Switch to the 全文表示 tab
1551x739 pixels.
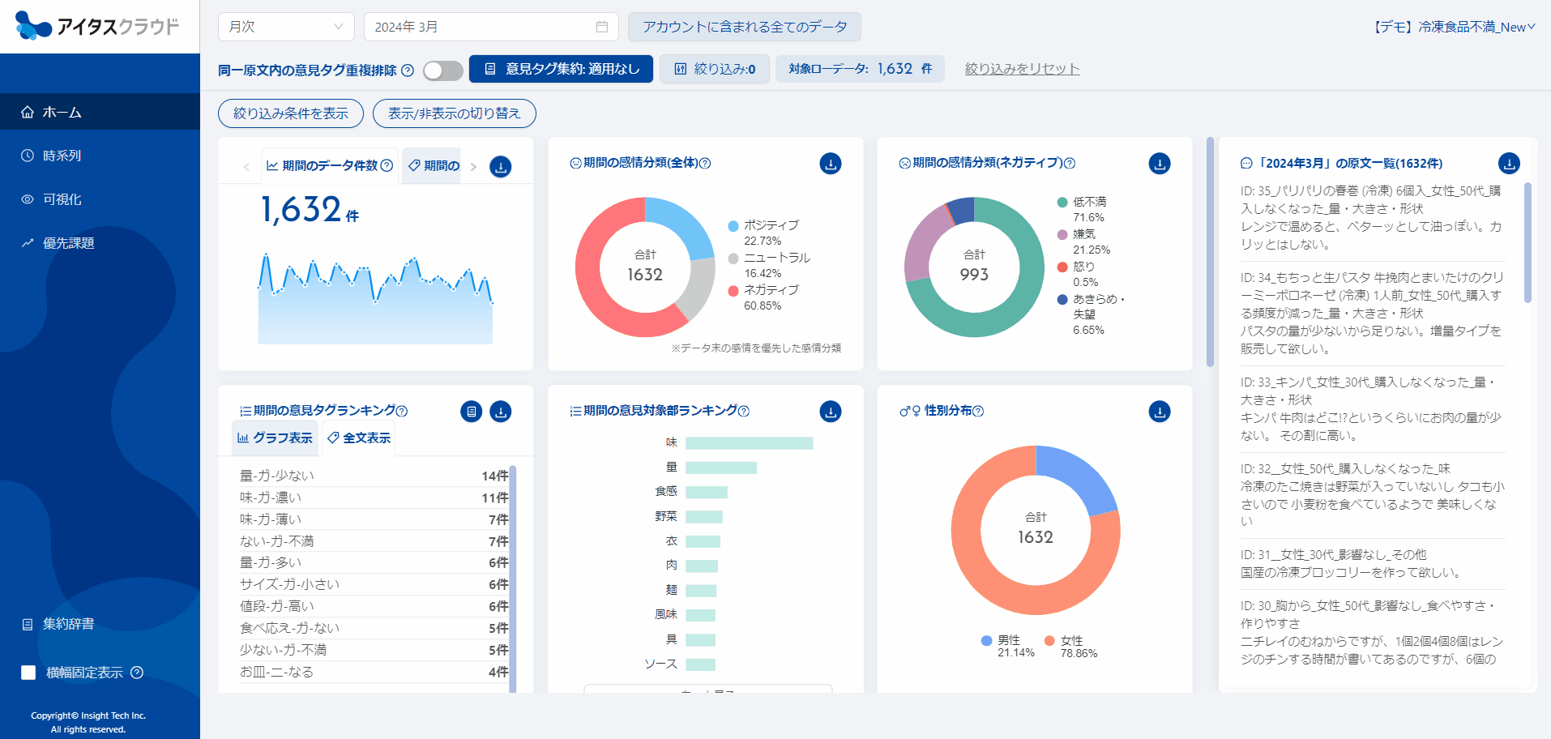(x=358, y=438)
